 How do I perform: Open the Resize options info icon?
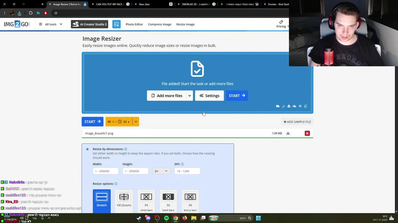coord(116,184)
